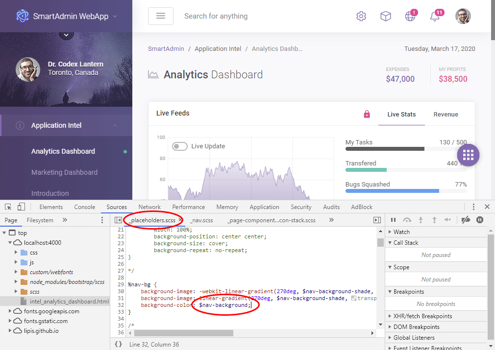Click the transparent color swatch in code
Screen dimensions: 495x350
click(x=353, y=298)
